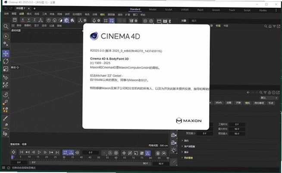Open the viewport hamburger menu beside 查看
This screenshot has height=173, width=282.
[13, 25]
